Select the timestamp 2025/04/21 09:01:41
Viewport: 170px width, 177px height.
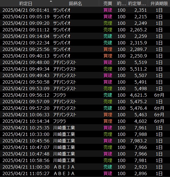click(x=26, y=10)
